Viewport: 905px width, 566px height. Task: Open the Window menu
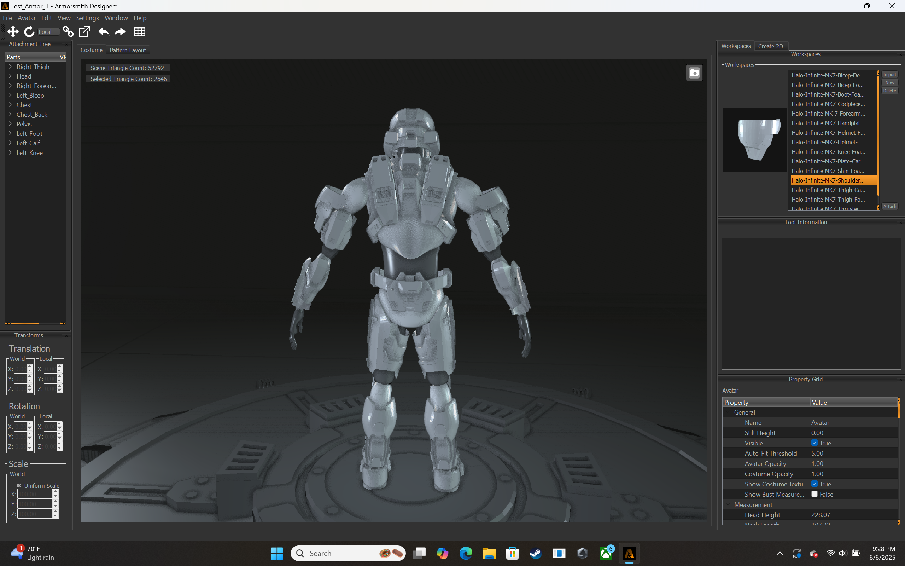coord(116,18)
